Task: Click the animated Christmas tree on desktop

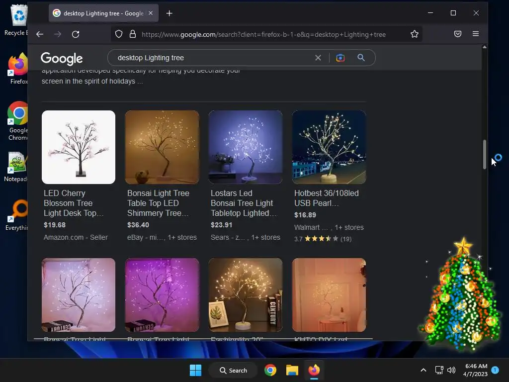Action: pyautogui.click(x=461, y=295)
